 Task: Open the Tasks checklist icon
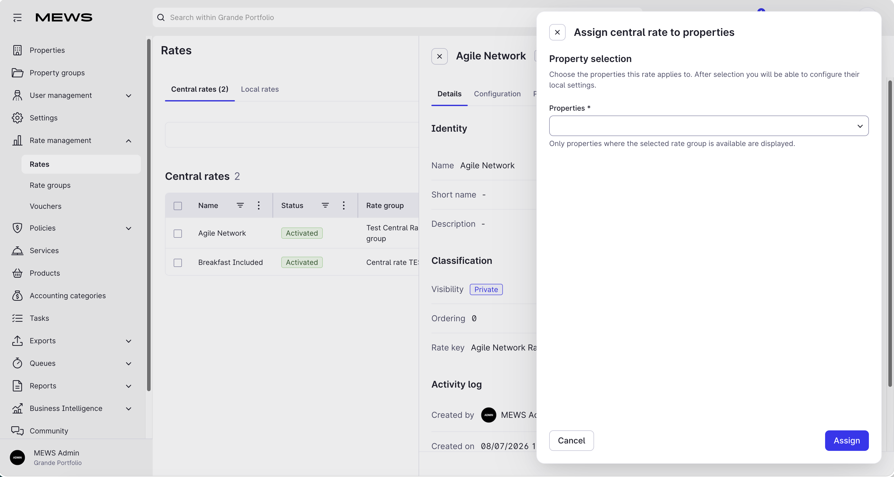17,318
